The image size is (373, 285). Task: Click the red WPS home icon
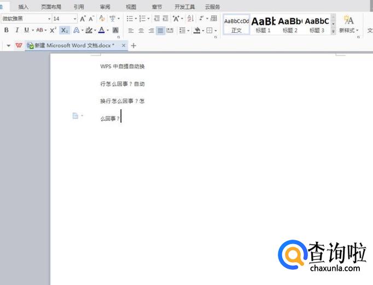click(x=19, y=45)
